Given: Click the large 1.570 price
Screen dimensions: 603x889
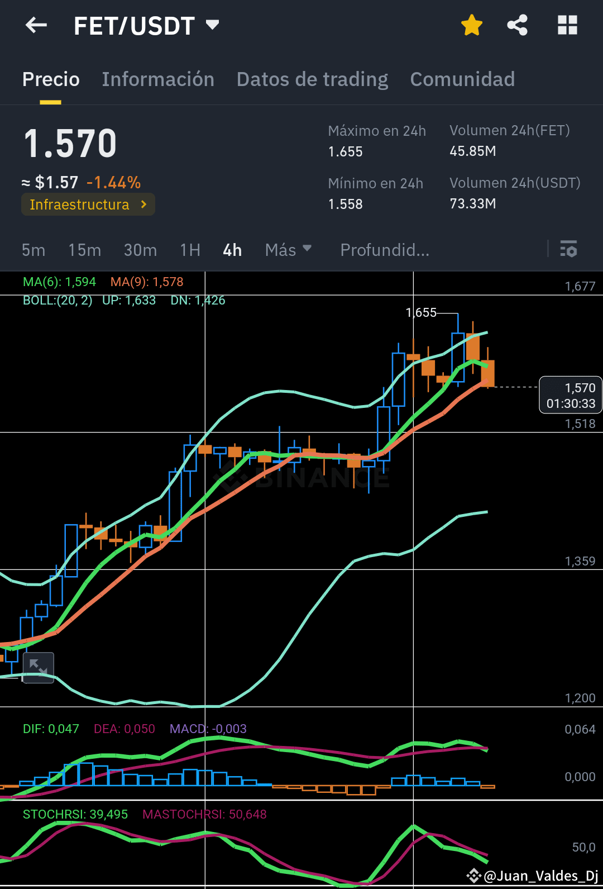Looking at the screenshot, I should point(70,144).
